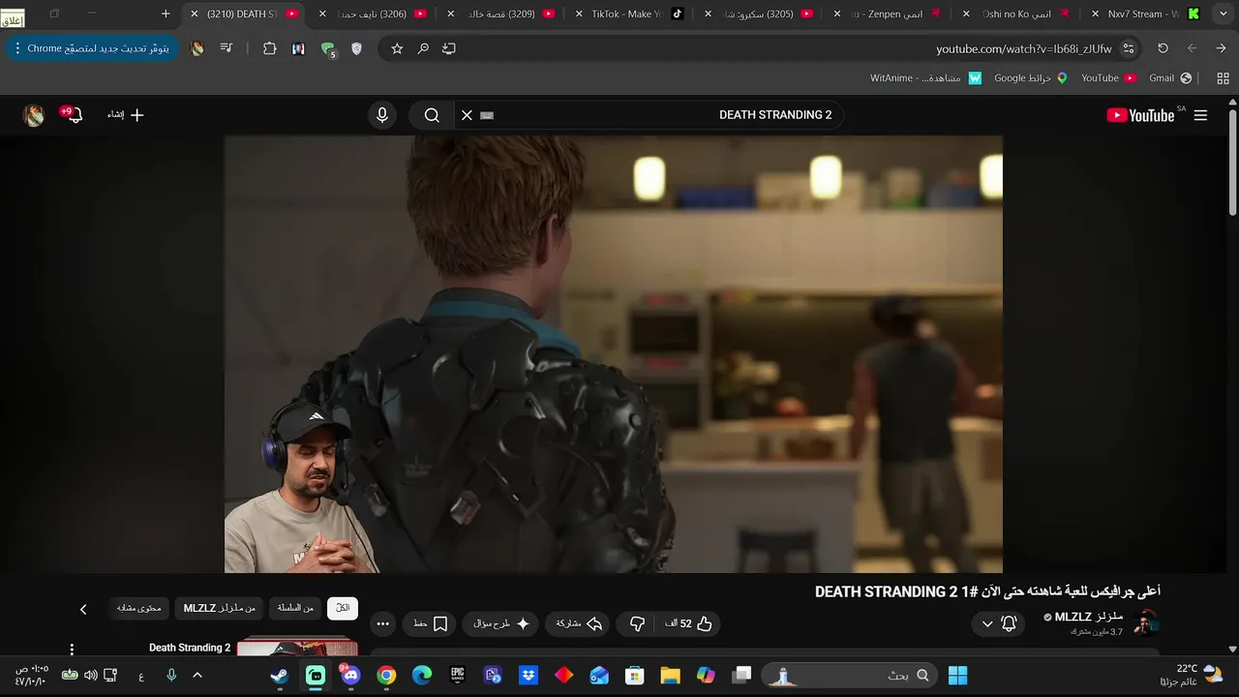This screenshot has width=1239, height=697.
Task: Open the Gmail bookmark
Action: coord(1170,78)
